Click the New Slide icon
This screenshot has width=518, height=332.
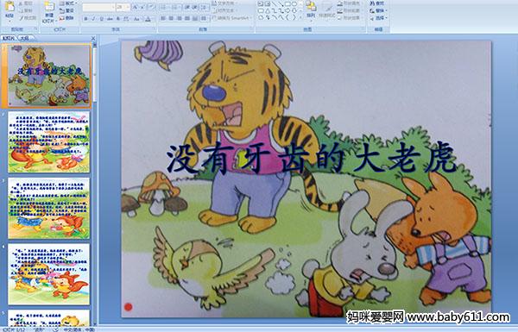coord(49,10)
